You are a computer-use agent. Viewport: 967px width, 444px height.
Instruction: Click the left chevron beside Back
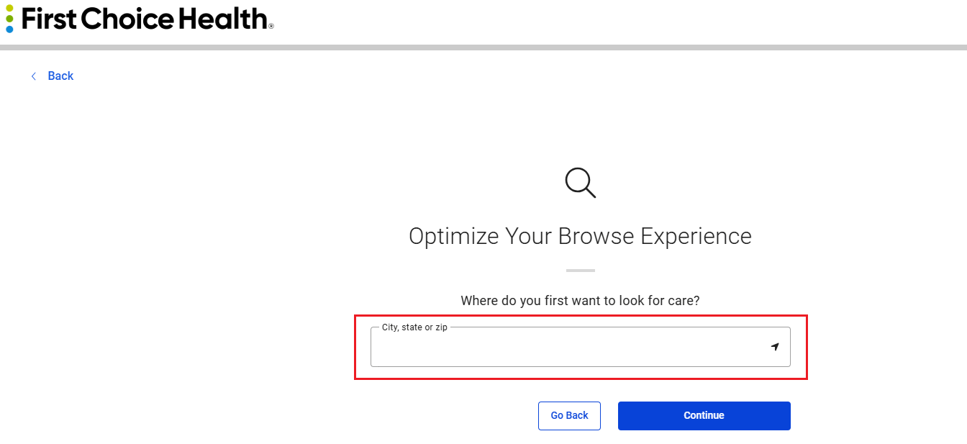33,76
